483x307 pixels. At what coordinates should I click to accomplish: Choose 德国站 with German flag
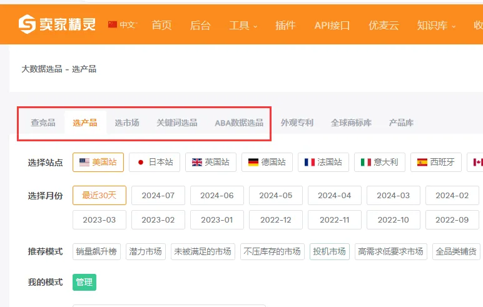267,162
